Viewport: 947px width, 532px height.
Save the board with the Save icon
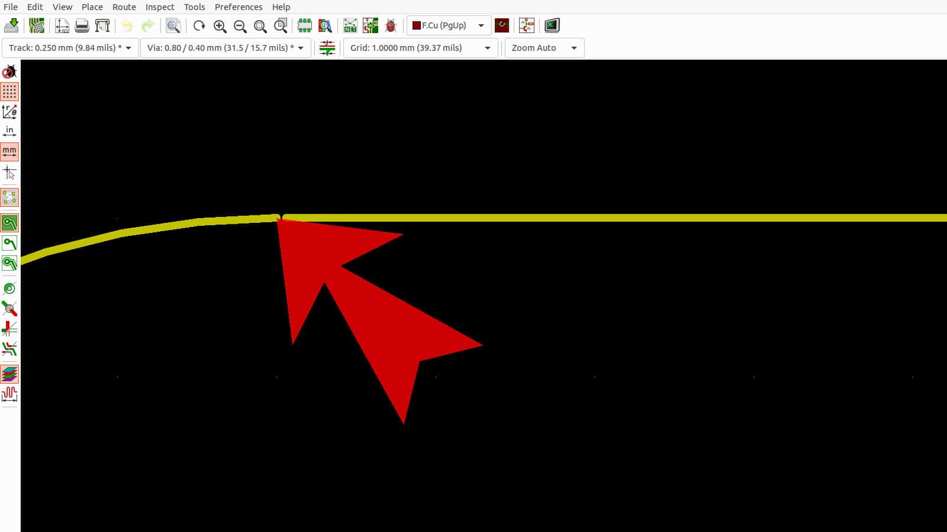click(11, 25)
